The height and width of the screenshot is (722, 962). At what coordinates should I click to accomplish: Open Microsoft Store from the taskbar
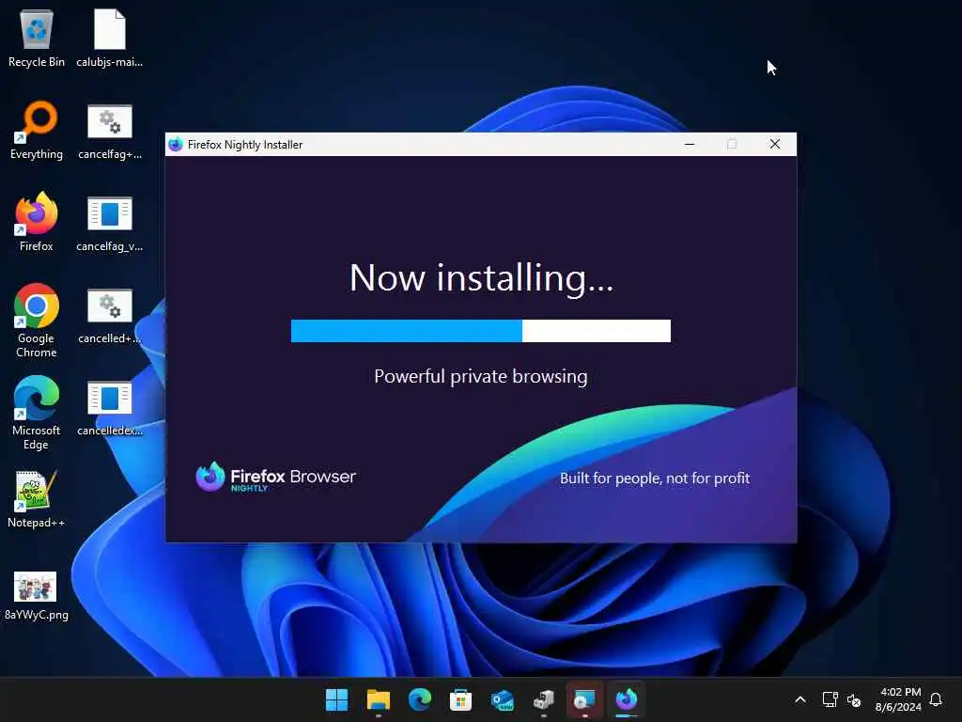[460, 699]
